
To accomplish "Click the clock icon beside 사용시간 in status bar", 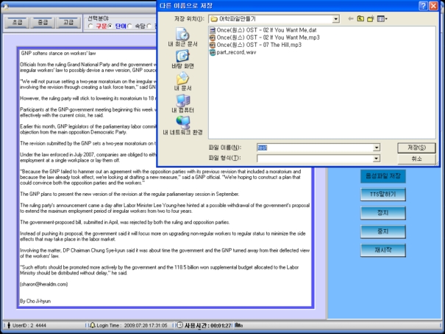I will (179, 325).
